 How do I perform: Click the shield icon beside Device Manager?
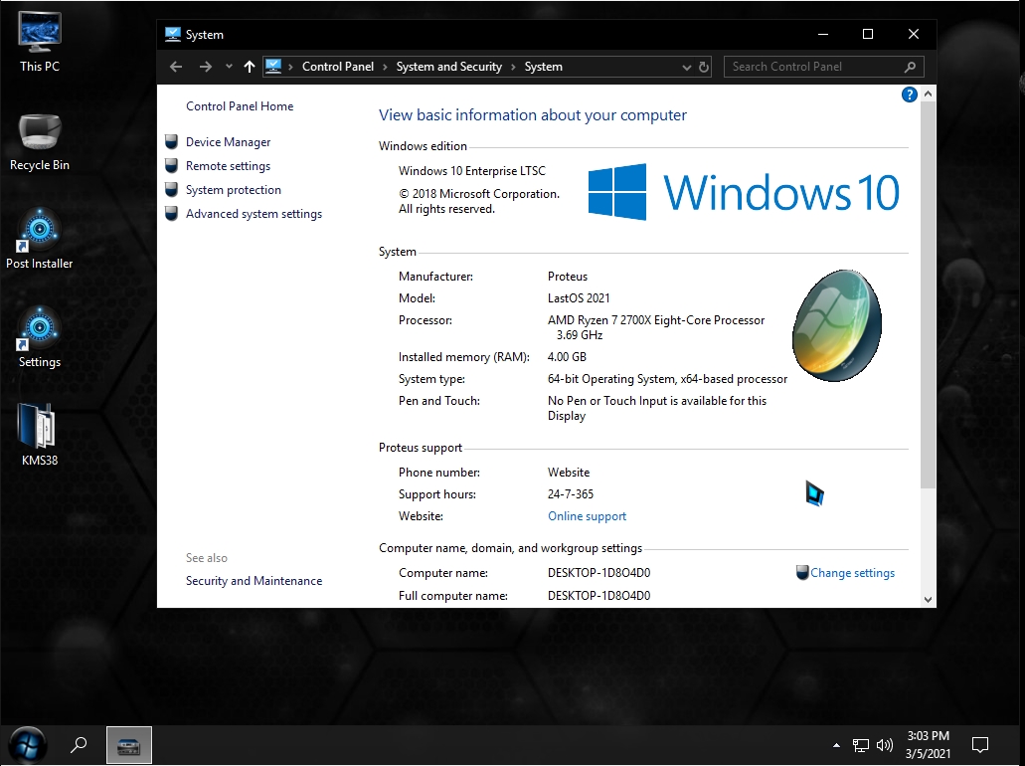(x=171, y=142)
